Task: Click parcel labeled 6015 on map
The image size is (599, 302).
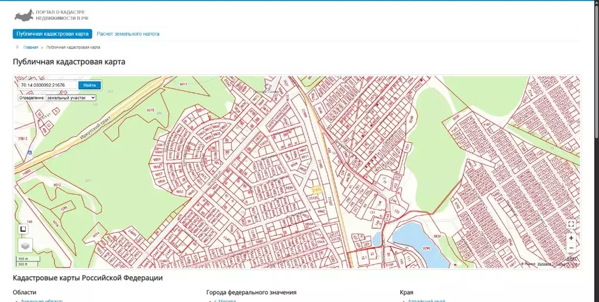Action: [x=150, y=111]
